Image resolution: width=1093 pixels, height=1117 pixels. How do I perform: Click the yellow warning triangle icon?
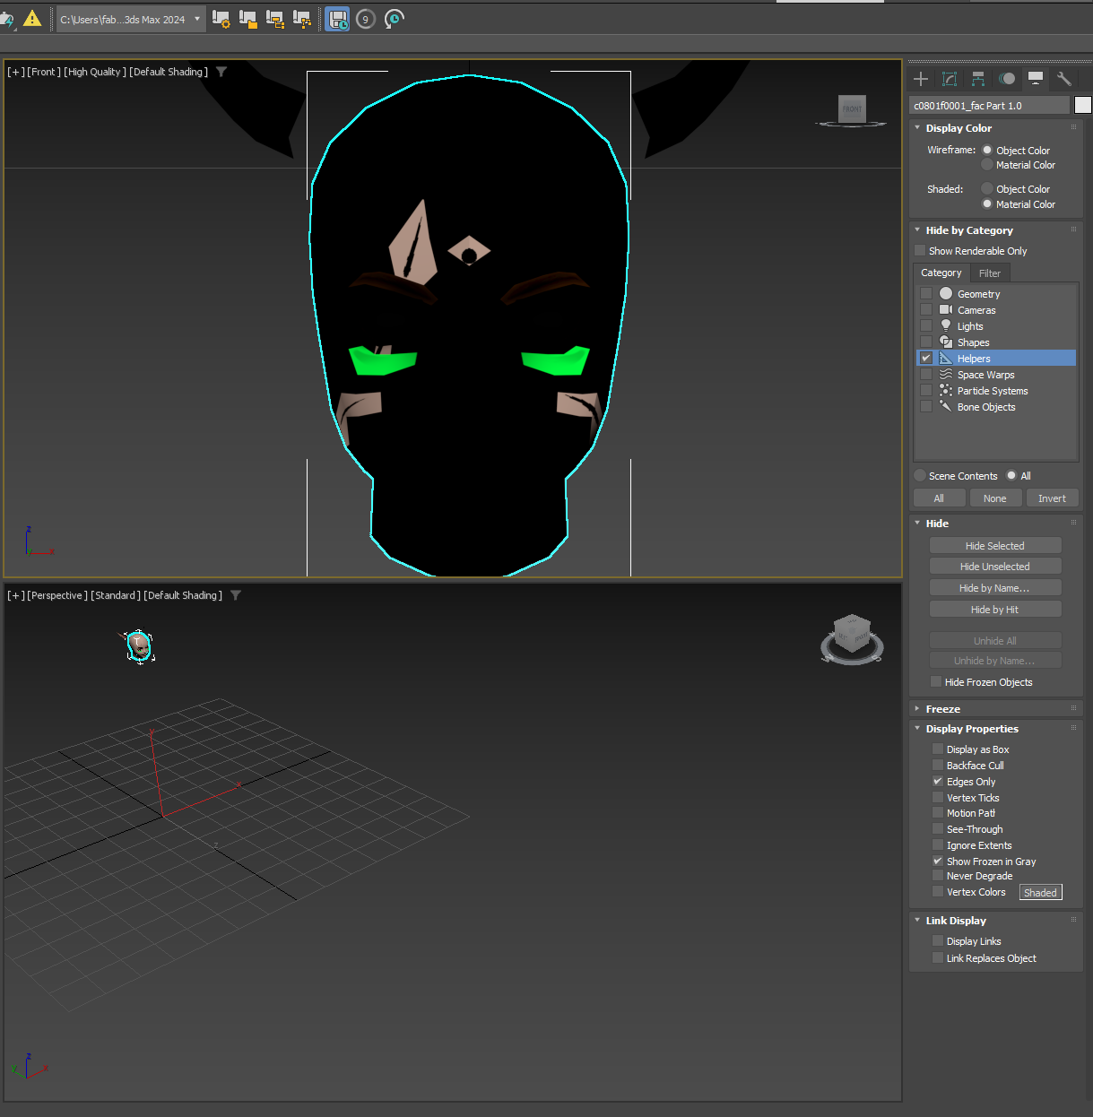(x=32, y=19)
